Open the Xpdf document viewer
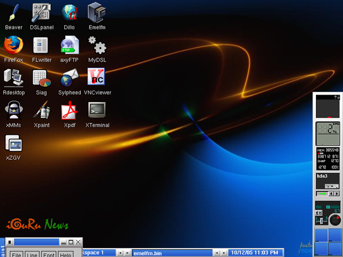This screenshot has height=257, width=343. click(70, 112)
